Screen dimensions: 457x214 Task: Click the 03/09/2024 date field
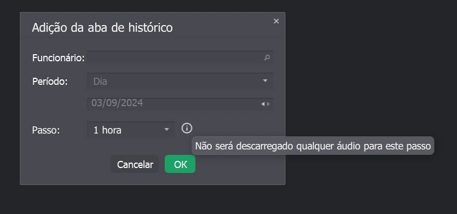click(180, 104)
